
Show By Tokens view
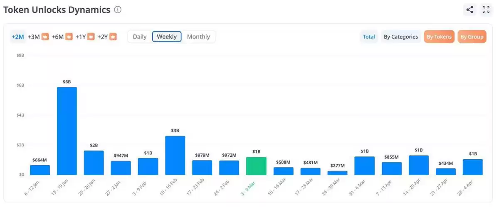tap(439, 37)
